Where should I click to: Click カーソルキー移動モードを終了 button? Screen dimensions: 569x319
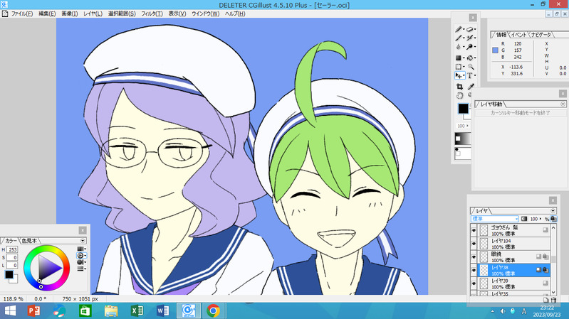coord(521,113)
